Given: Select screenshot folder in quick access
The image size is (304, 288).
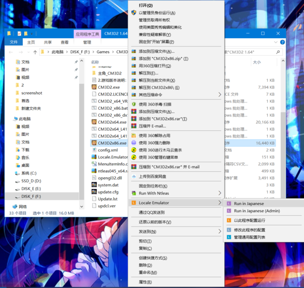Looking at the screenshot, I should (x=32, y=93).
